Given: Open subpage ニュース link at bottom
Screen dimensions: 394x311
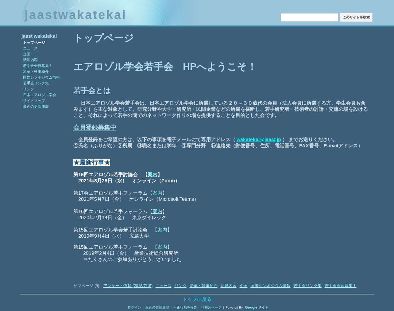Looking at the screenshot, I should (x=164, y=286).
